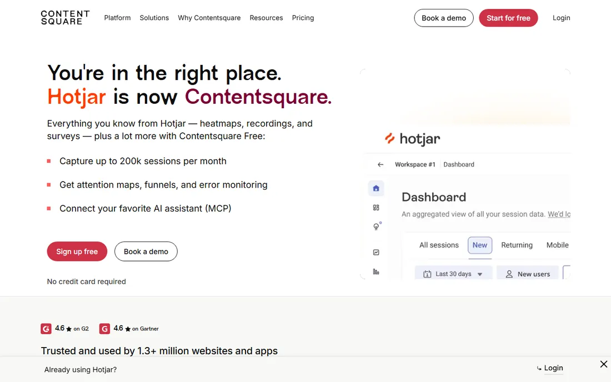Open the Platform menu
Image resolution: width=611 pixels, height=382 pixels.
click(117, 18)
